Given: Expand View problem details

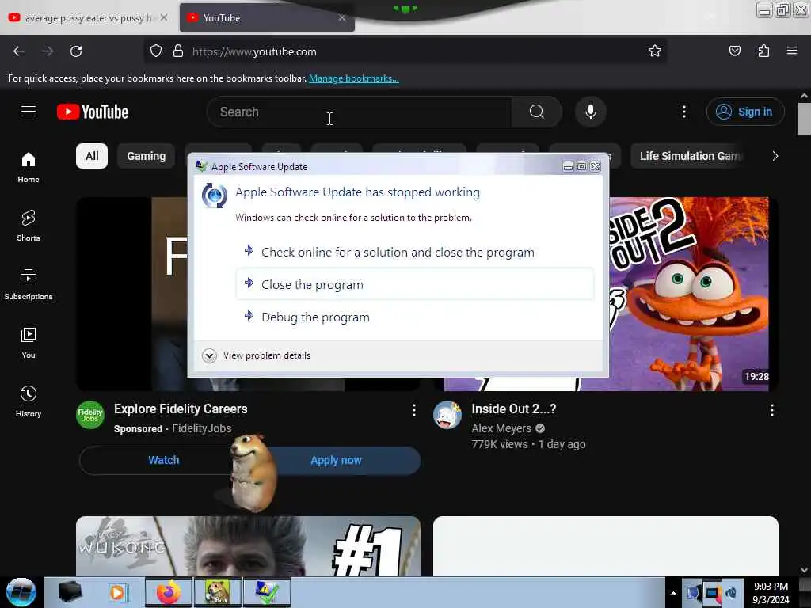Looking at the screenshot, I should pos(257,355).
